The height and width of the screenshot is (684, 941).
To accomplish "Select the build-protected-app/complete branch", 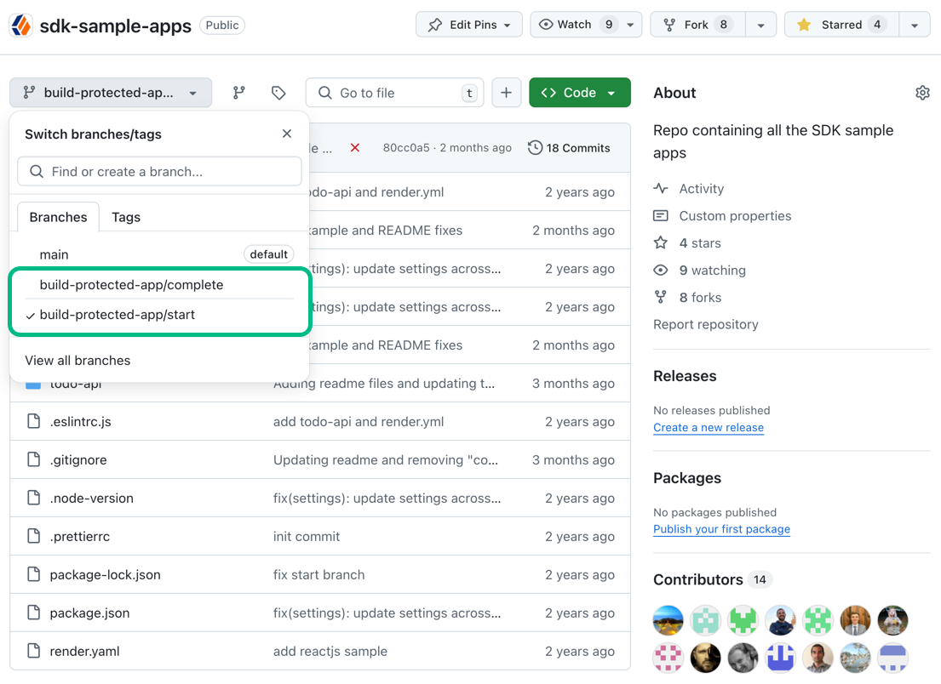I will [131, 285].
